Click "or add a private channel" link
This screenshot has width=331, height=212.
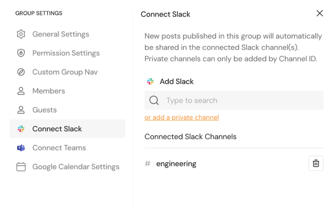pyautogui.click(x=181, y=118)
